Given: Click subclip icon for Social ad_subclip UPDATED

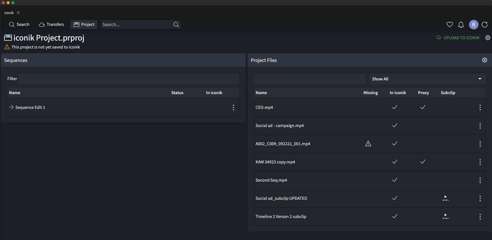Looking at the screenshot, I should coord(446,199).
